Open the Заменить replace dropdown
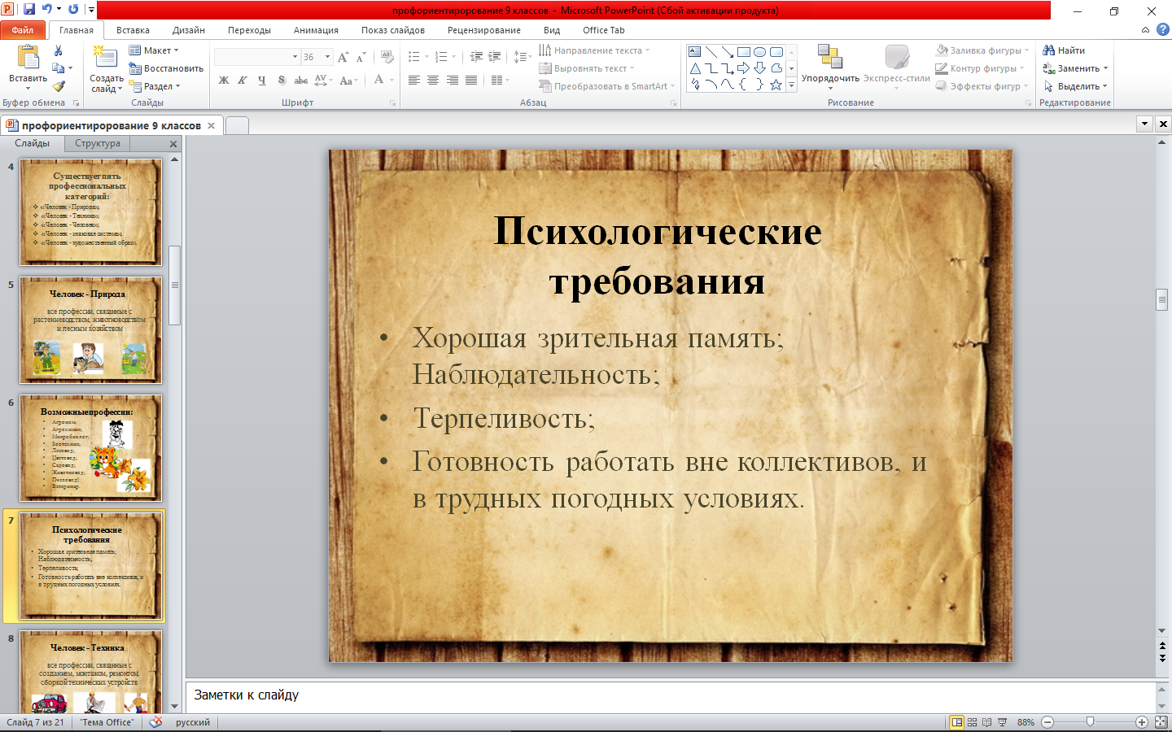 1075,68
